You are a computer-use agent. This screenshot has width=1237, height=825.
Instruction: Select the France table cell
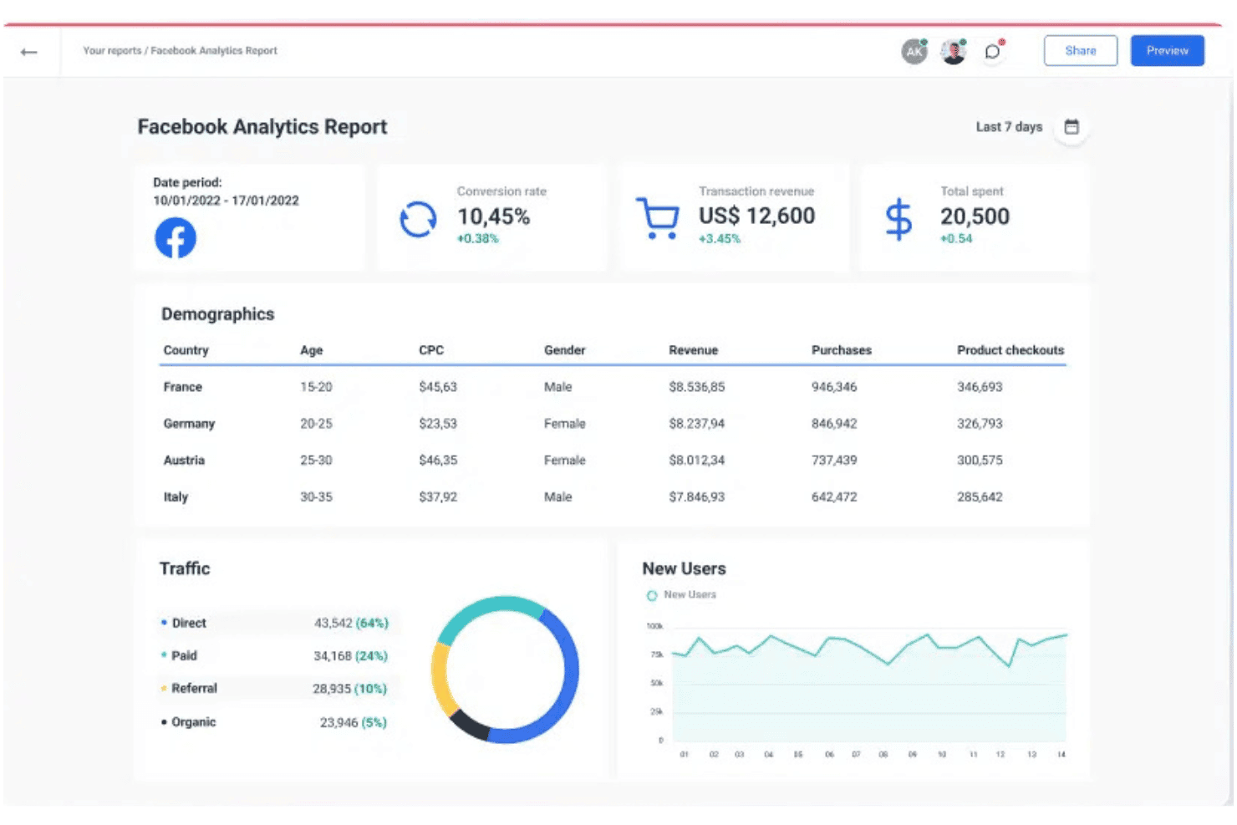[x=183, y=387]
